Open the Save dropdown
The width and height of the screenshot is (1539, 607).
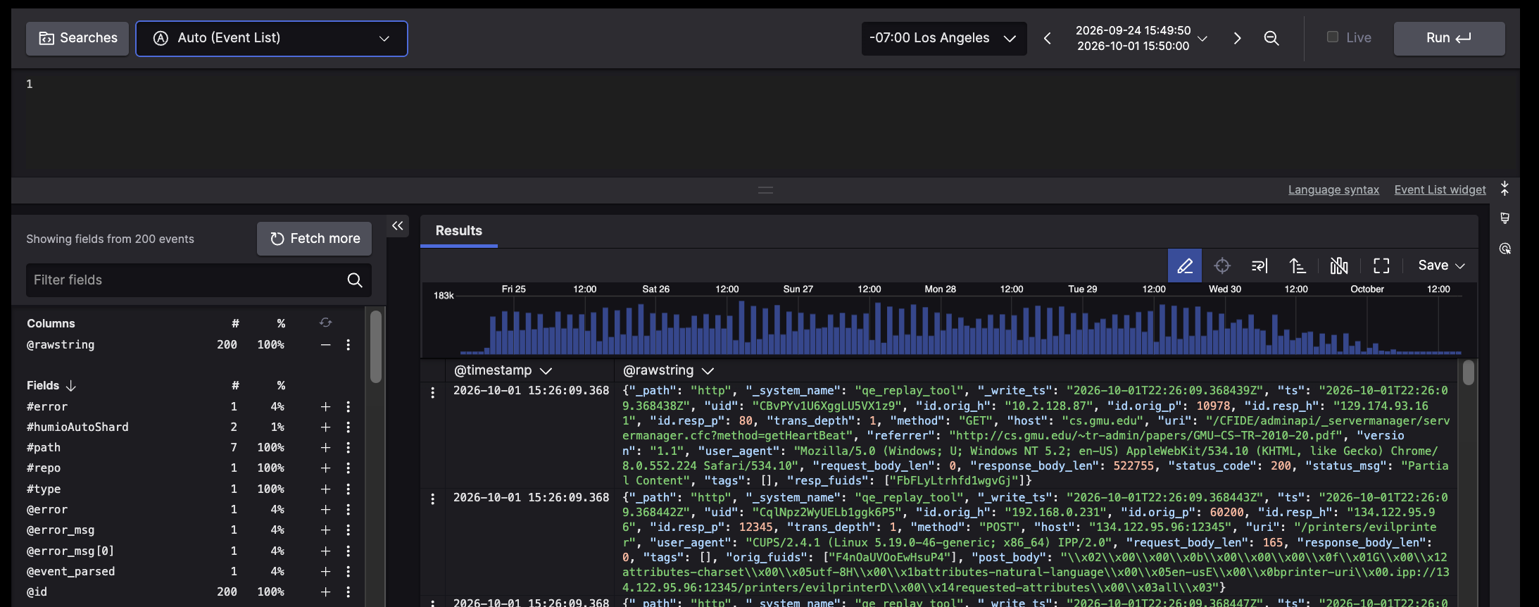pos(1441,265)
